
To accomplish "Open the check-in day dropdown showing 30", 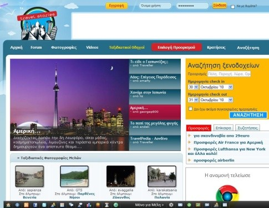I will coord(193,87).
